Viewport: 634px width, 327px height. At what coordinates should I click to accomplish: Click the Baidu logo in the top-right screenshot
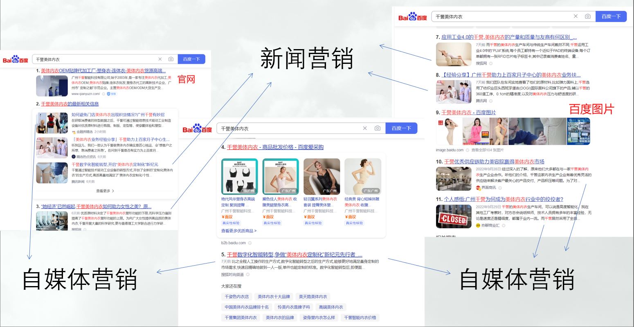(x=412, y=17)
